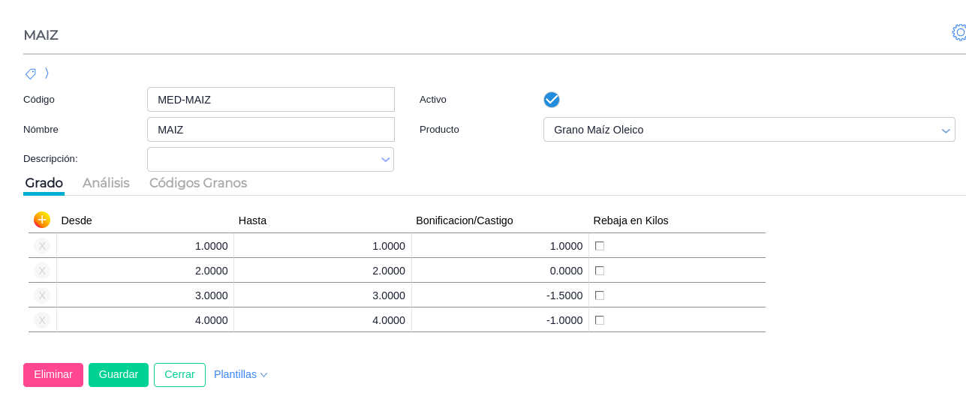966x402 pixels.
Task: Click into the Código input field
Action: 270,100
